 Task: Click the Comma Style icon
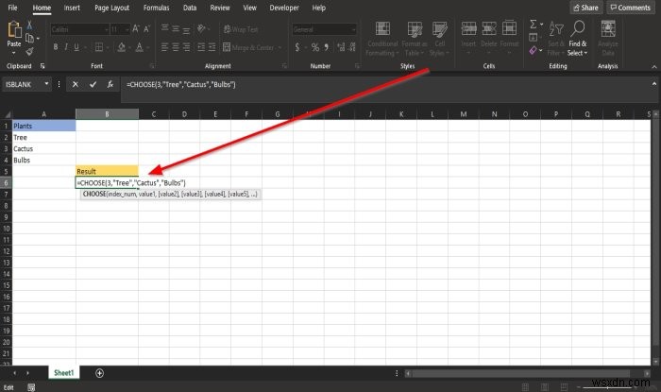[327, 47]
